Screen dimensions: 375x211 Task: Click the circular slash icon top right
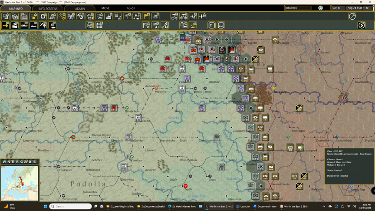352,16
